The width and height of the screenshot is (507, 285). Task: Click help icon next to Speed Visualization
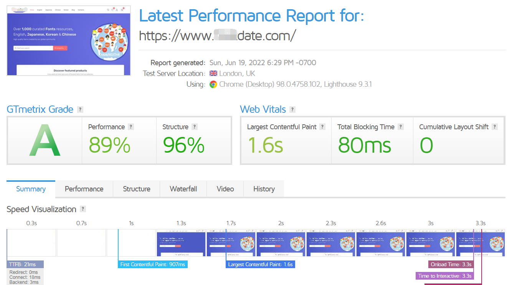(83, 209)
